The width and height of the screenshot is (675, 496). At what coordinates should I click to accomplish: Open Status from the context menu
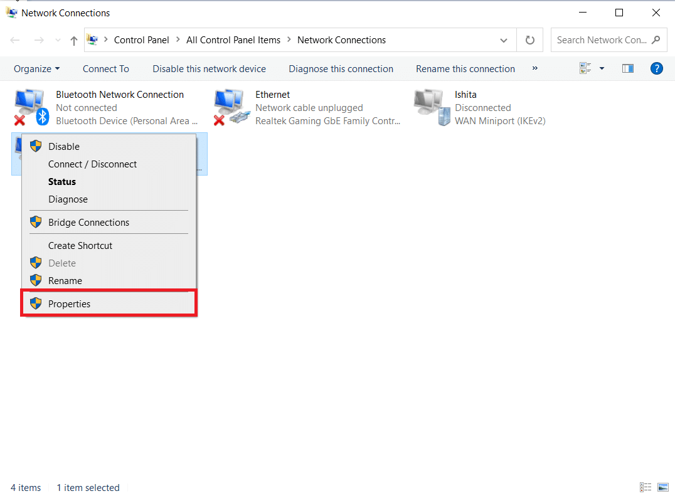coord(109,182)
